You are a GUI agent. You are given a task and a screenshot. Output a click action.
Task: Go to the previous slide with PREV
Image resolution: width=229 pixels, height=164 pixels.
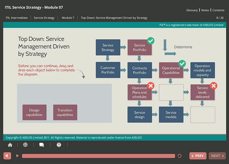[198, 156]
